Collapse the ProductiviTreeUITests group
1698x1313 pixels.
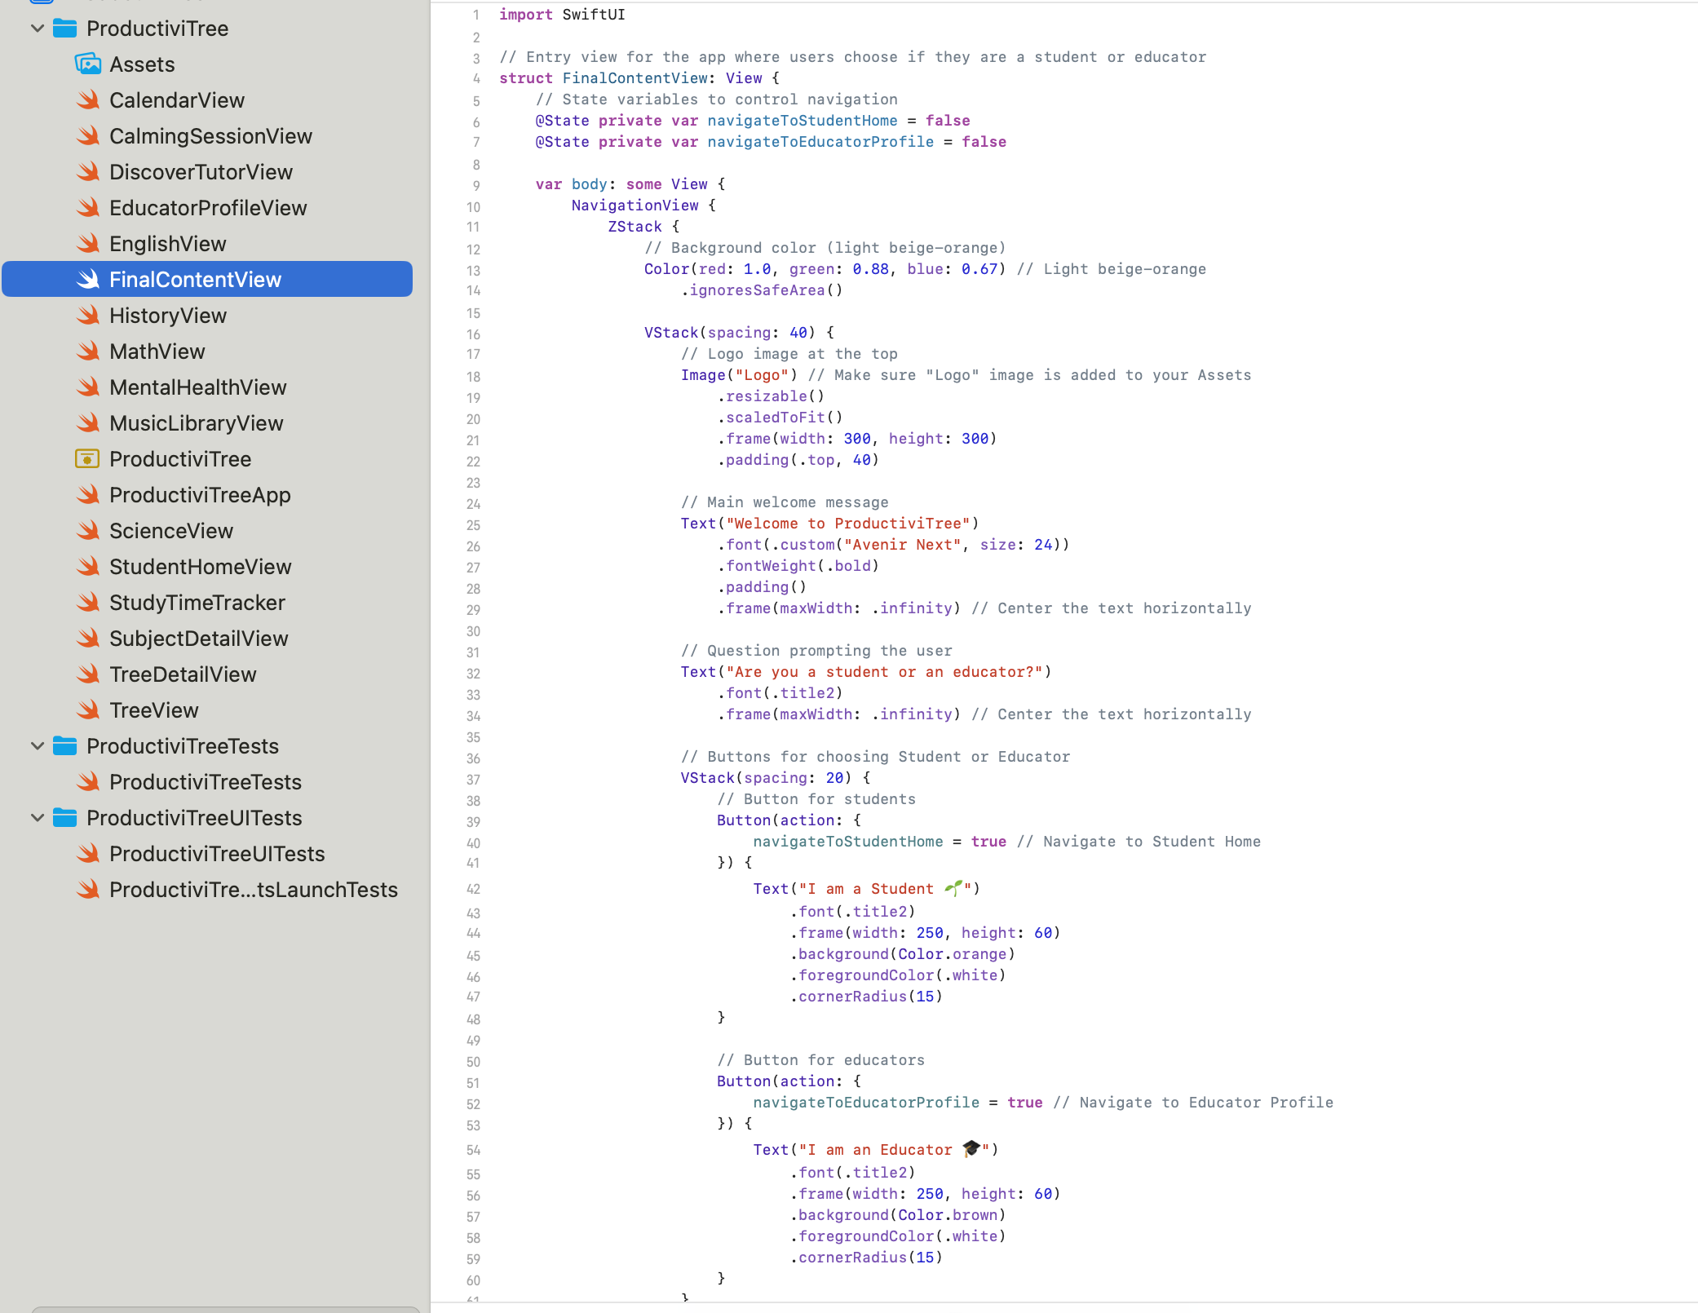point(37,818)
